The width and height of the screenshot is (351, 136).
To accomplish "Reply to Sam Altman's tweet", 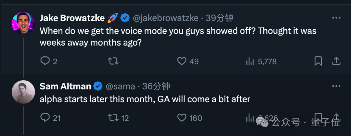I will 45,117.
